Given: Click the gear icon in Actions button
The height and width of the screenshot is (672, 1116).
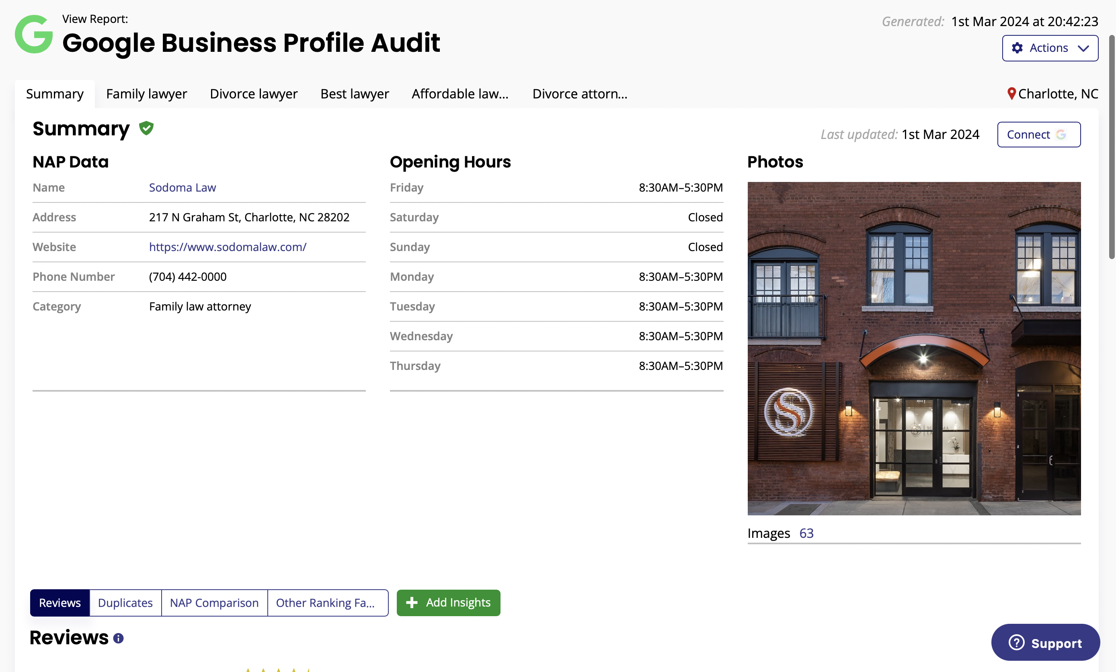Looking at the screenshot, I should pyautogui.click(x=1017, y=48).
